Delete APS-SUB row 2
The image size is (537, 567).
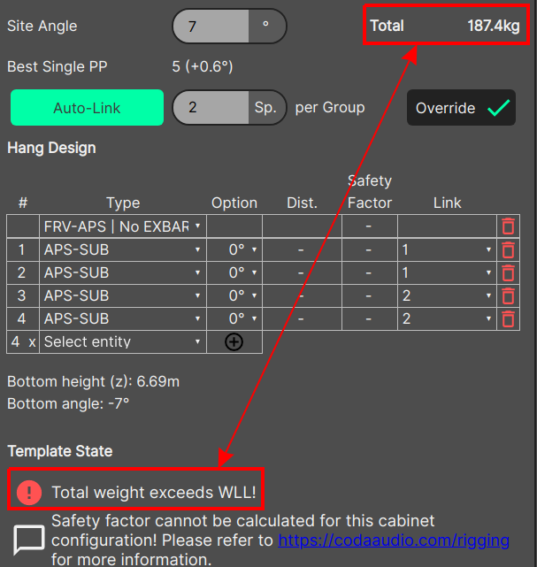click(x=508, y=272)
